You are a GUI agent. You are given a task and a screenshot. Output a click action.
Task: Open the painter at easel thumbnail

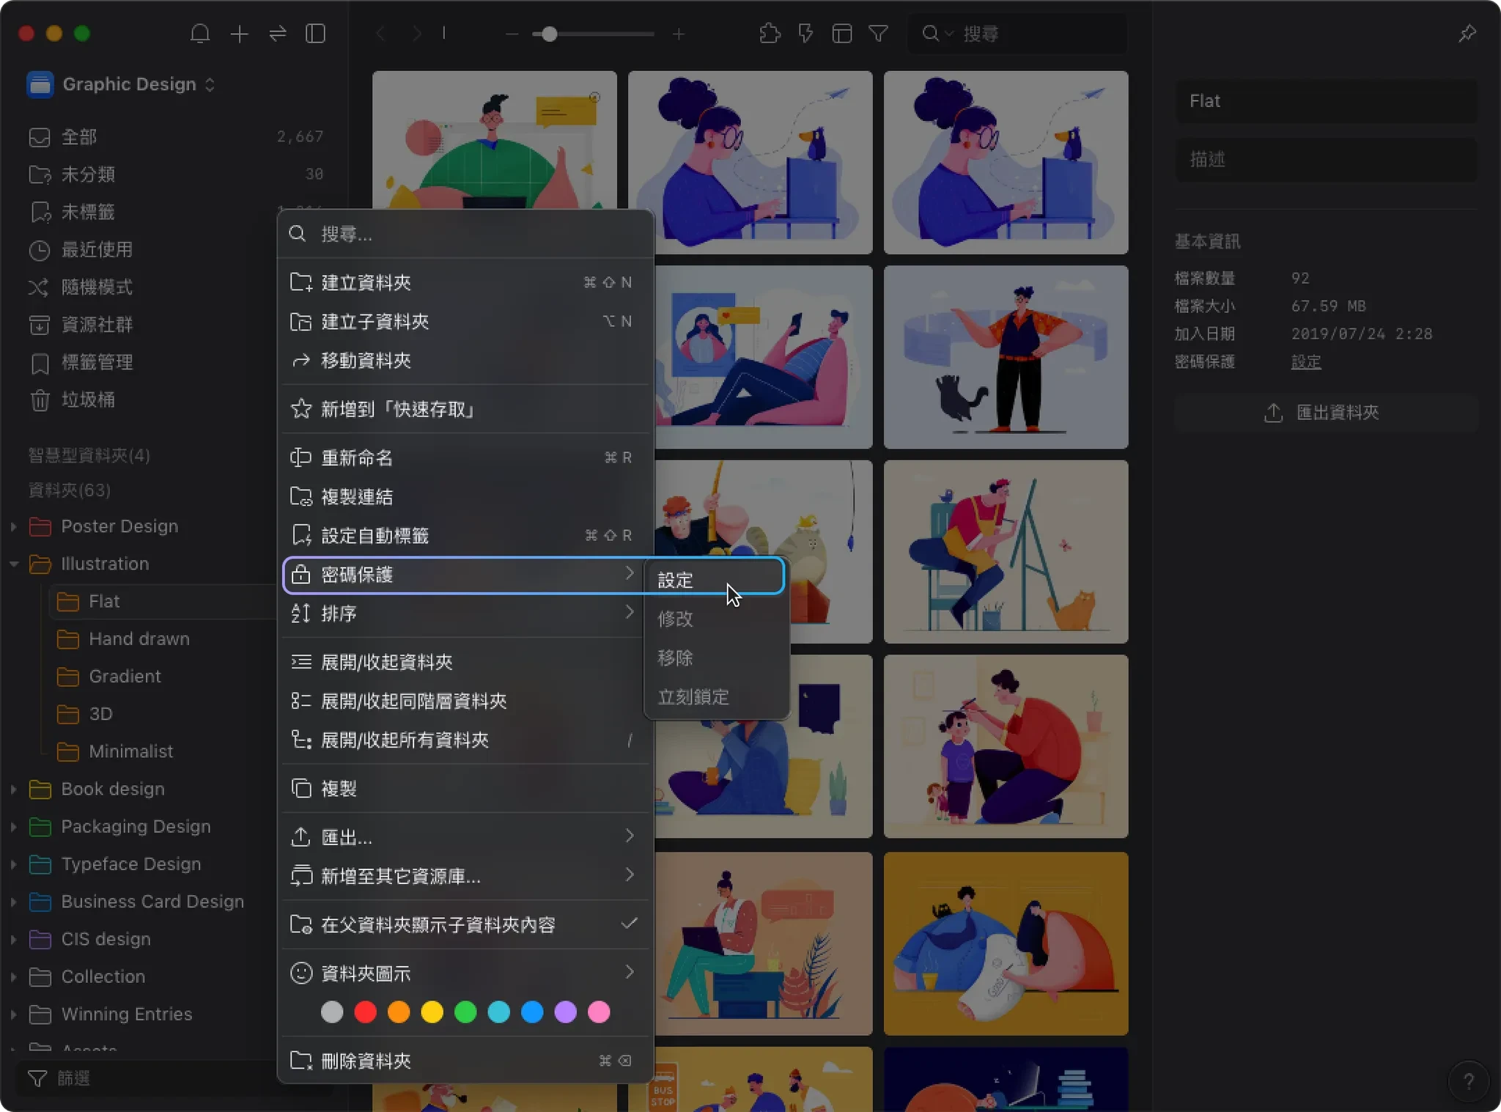click(1006, 551)
